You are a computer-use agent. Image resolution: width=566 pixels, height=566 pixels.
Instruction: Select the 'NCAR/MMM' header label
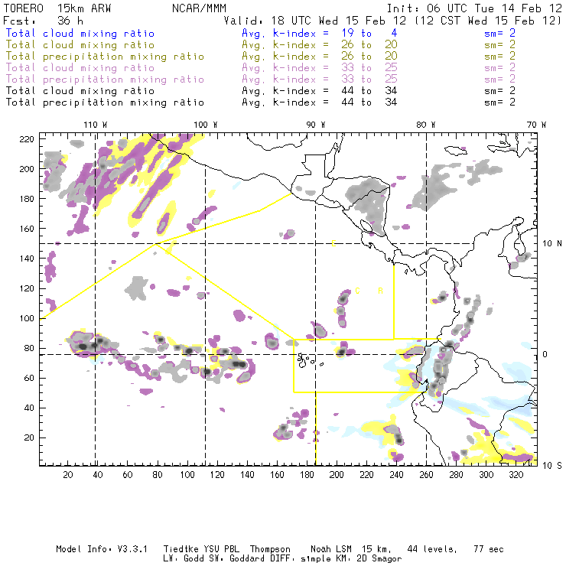tap(200, 8)
